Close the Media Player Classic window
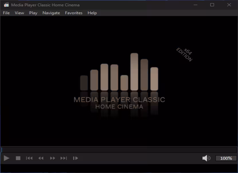 [x=229, y=5]
